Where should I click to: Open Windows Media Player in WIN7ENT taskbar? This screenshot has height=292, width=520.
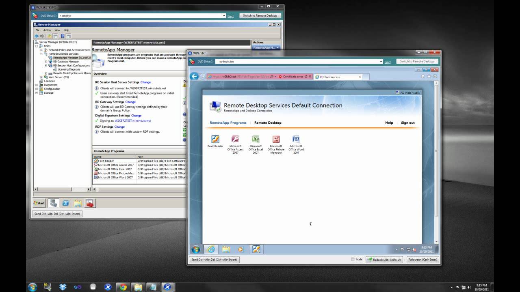click(240, 249)
